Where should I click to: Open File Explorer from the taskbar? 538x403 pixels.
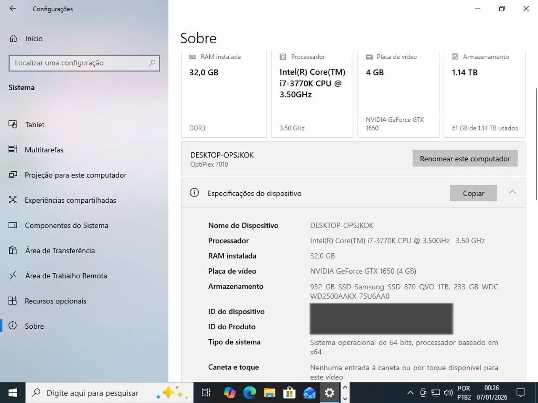point(269,393)
